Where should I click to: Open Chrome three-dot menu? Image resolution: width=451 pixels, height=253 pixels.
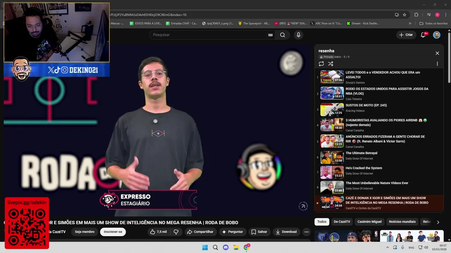[446, 15]
